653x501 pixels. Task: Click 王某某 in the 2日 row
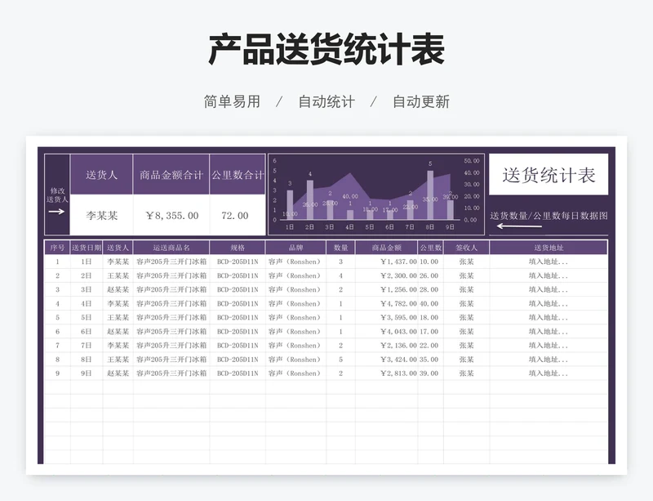click(x=118, y=275)
